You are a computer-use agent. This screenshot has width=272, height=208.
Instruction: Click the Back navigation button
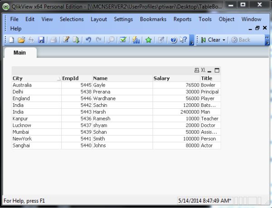[x=241, y=40]
